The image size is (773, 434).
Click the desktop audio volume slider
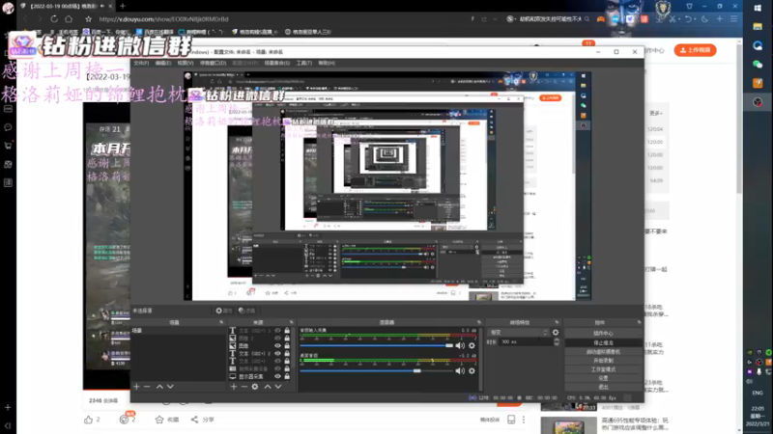(377, 370)
